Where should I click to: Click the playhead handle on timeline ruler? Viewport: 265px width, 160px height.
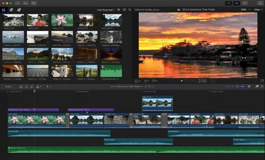point(34,91)
